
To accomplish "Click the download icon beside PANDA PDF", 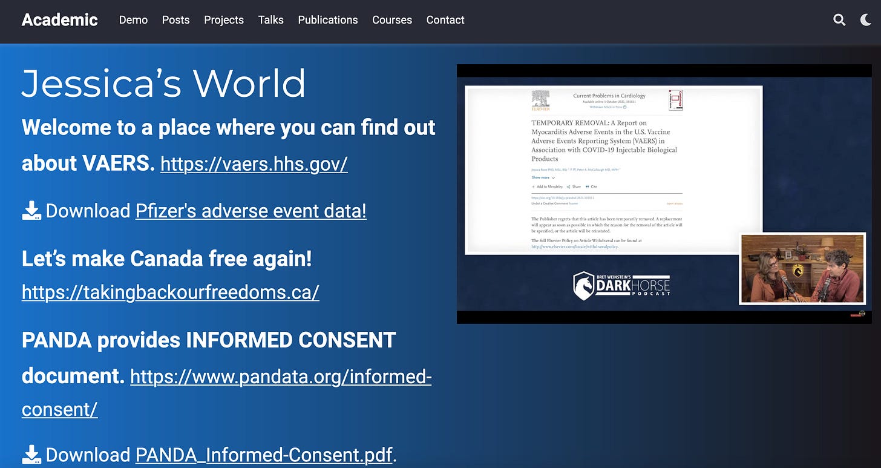I will point(31,455).
